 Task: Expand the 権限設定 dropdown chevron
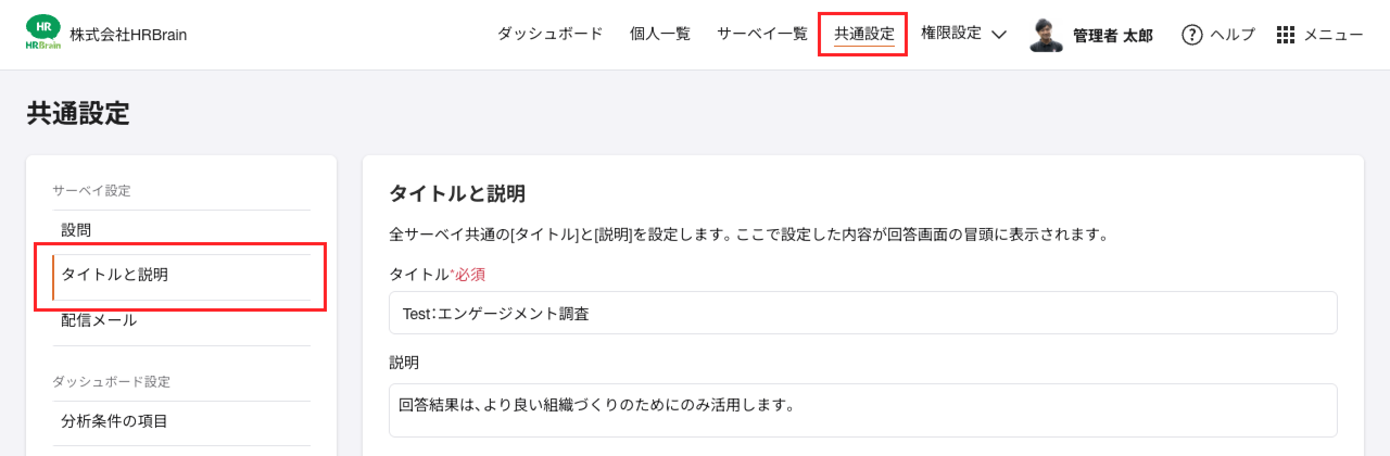(x=999, y=35)
